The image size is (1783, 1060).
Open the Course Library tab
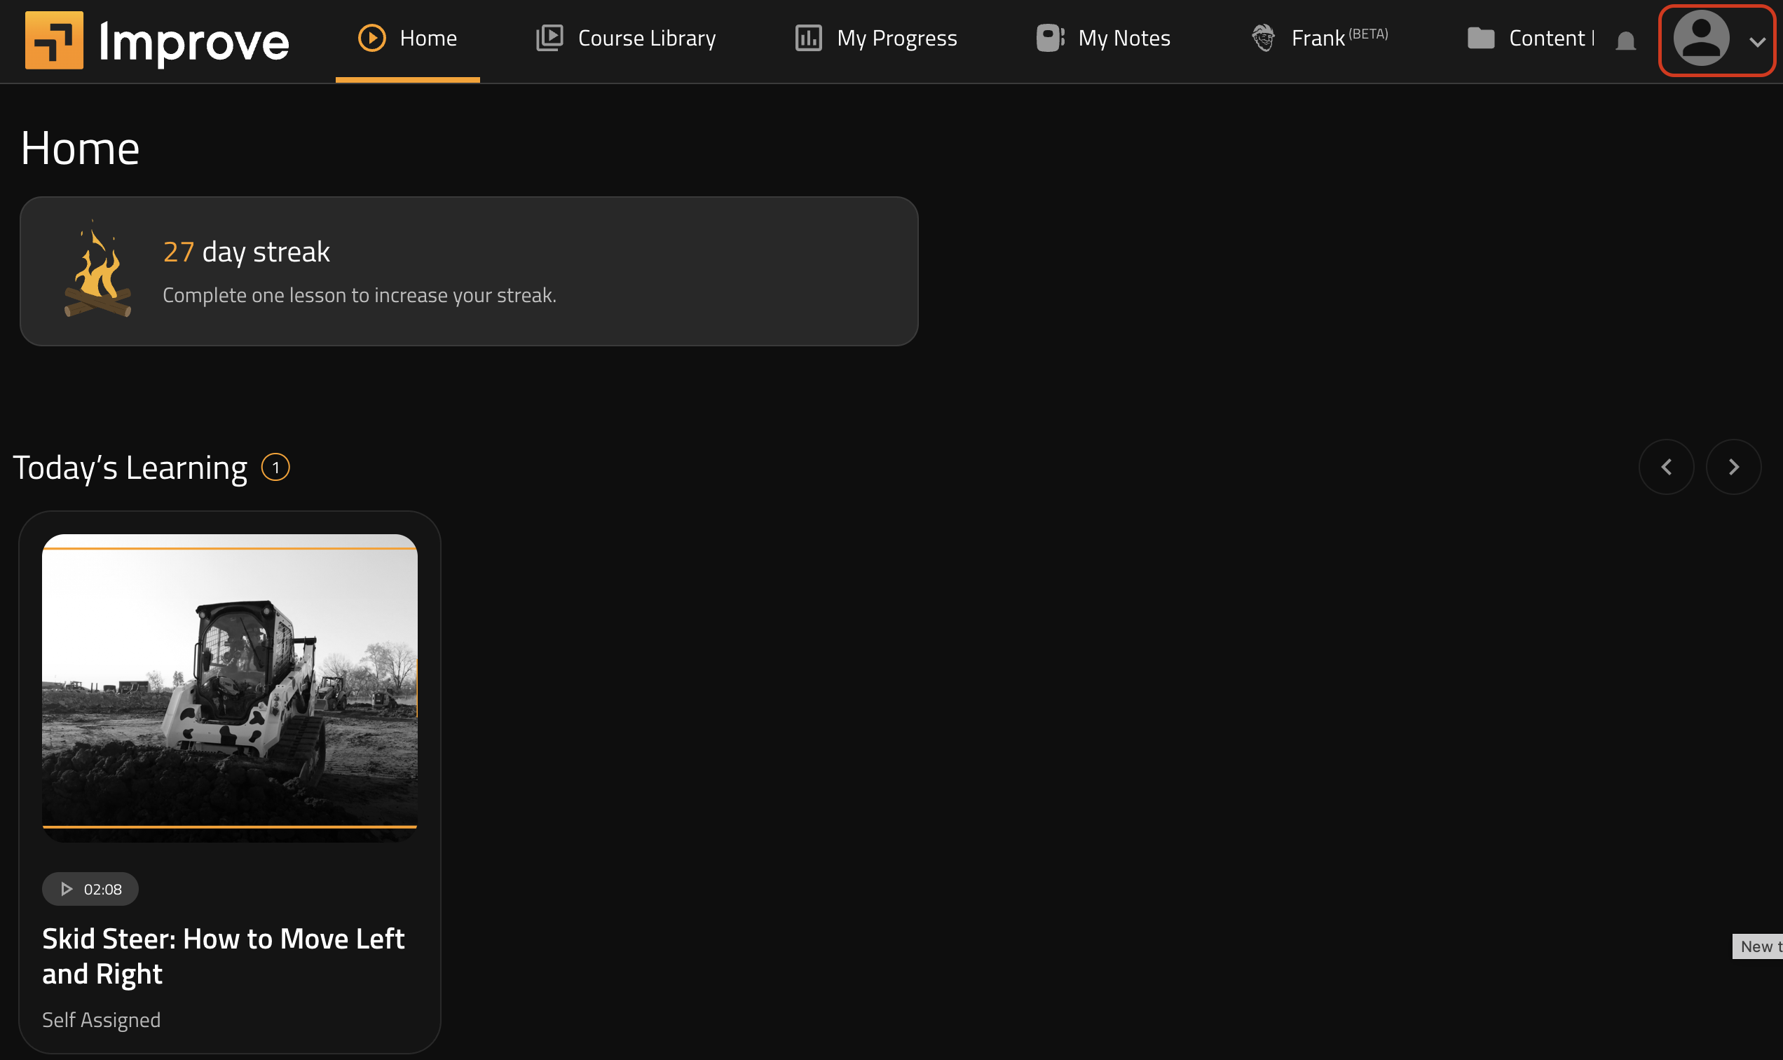(x=646, y=38)
